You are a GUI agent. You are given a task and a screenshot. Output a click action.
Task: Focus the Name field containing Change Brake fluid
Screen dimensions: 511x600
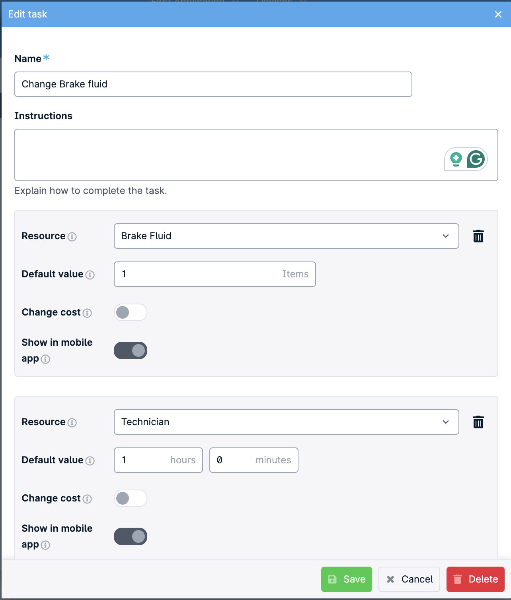click(x=213, y=84)
